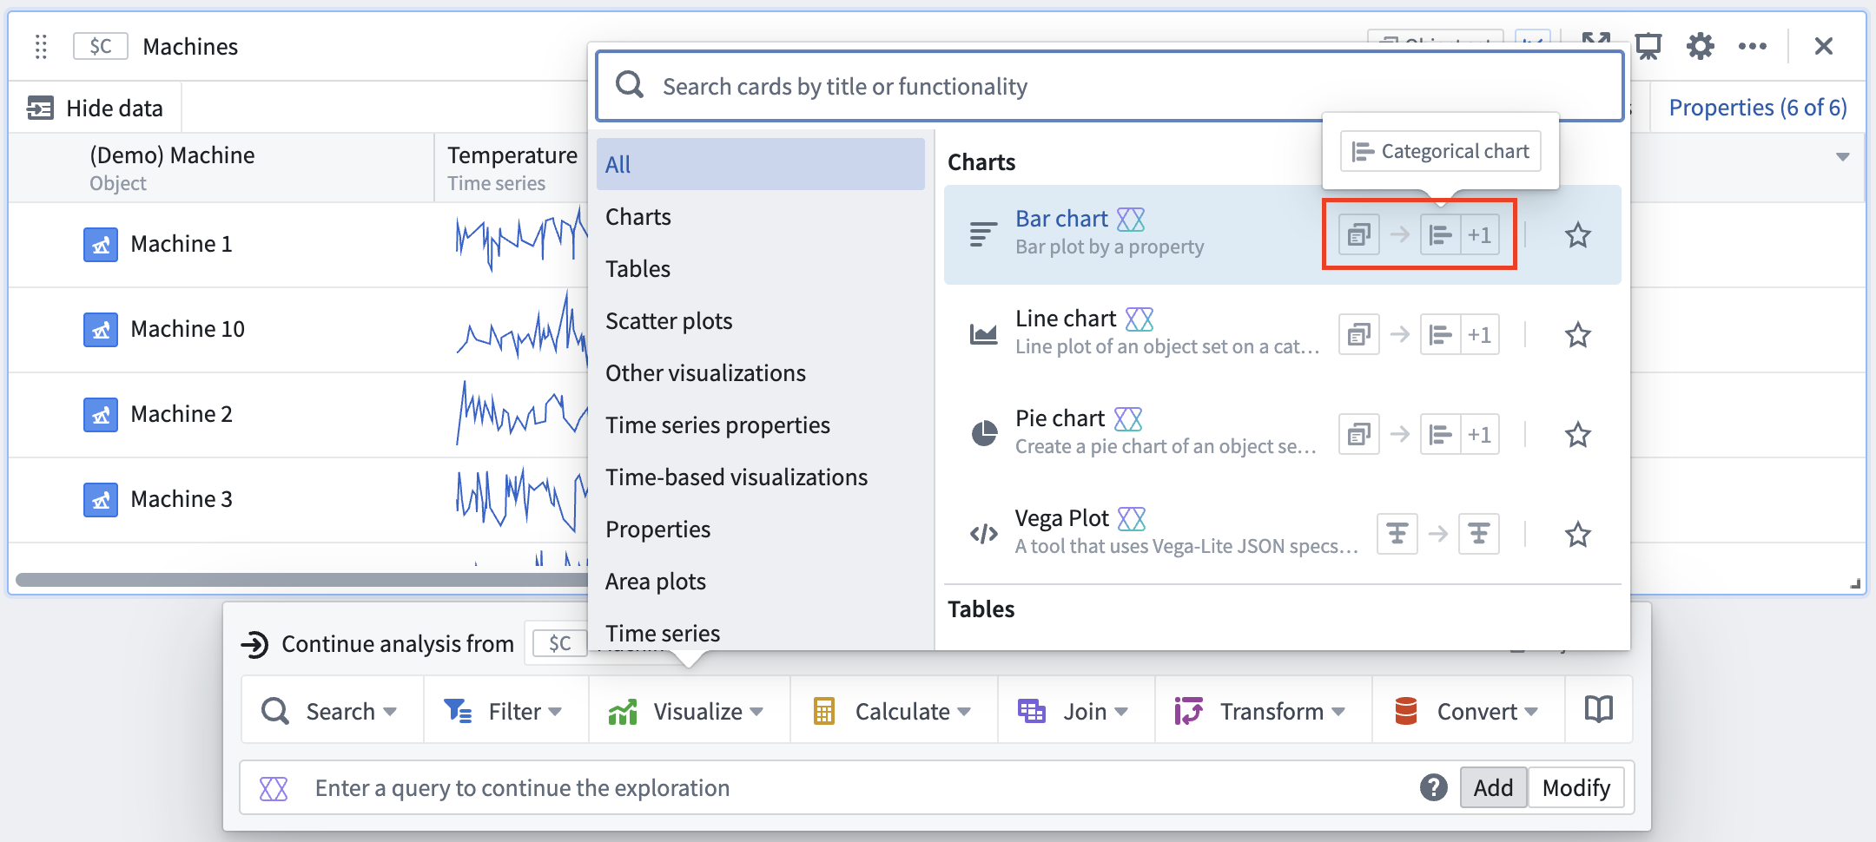Toggle Hide data panel
Screen dimensions: 1876x842
coord(96,108)
